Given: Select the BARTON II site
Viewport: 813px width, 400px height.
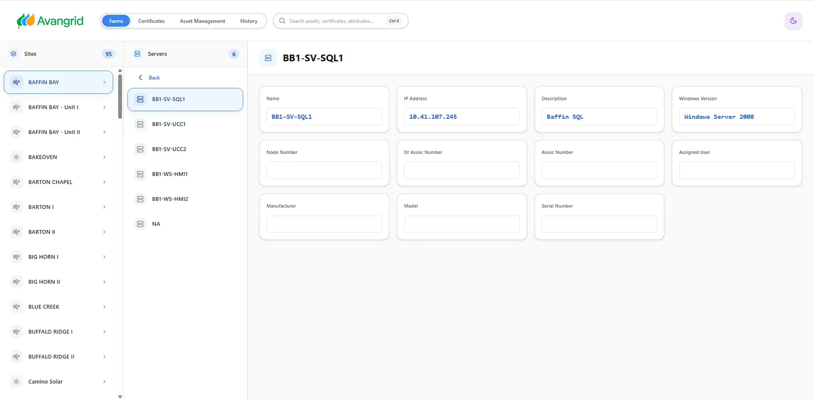Looking at the screenshot, I should click(58, 232).
